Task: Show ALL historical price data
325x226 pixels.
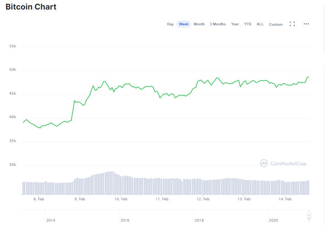Action: click(x=260, y=24)
